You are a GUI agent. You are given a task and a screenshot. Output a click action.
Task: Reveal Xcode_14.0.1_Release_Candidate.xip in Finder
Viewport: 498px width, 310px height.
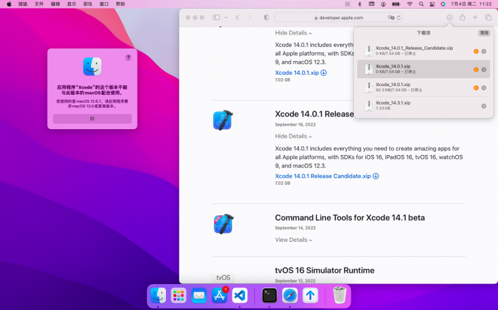[x=483, y=52]
